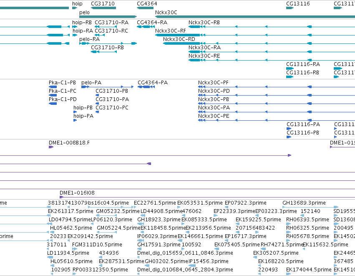Select the Nckx30C gene label
The width and height of the screenshot is (355, 276).
click(x=166, y=13)
